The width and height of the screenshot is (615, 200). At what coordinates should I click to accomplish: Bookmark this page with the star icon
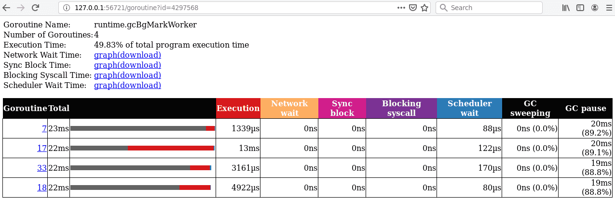click(424, 8)
